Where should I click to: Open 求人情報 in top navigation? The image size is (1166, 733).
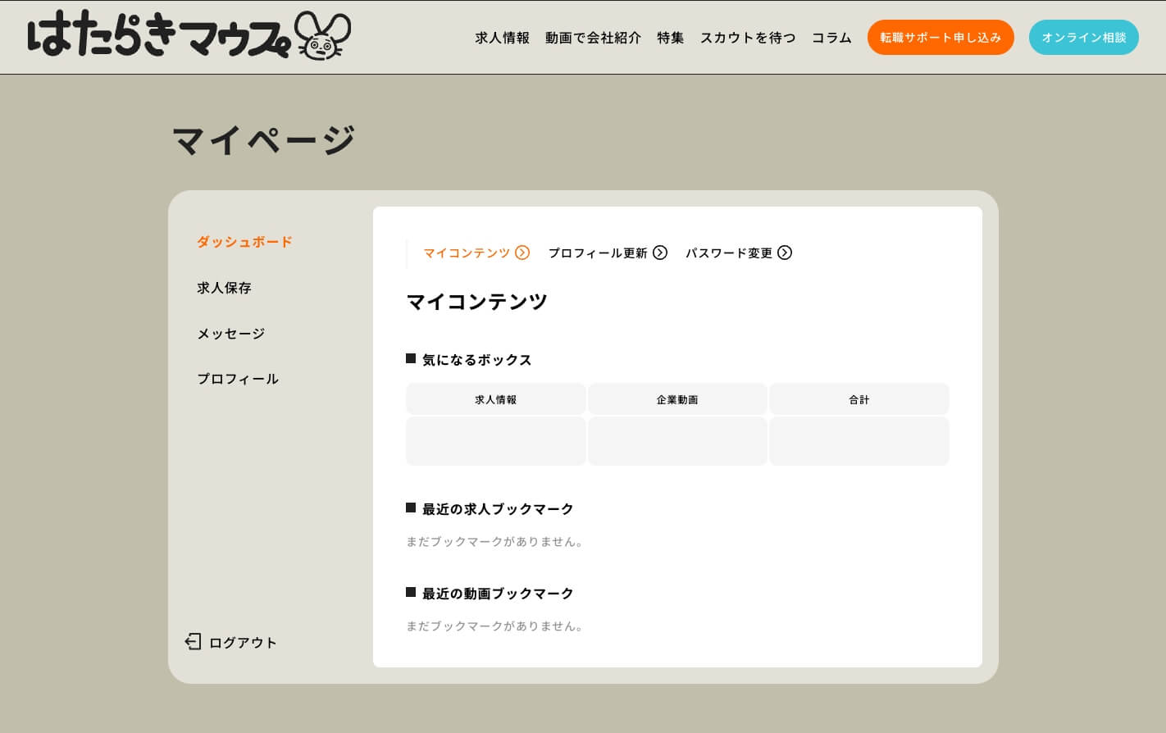502,38
